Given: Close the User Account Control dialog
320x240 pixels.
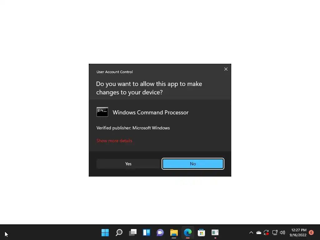Looking at the screenshot, I should point(226,69).
